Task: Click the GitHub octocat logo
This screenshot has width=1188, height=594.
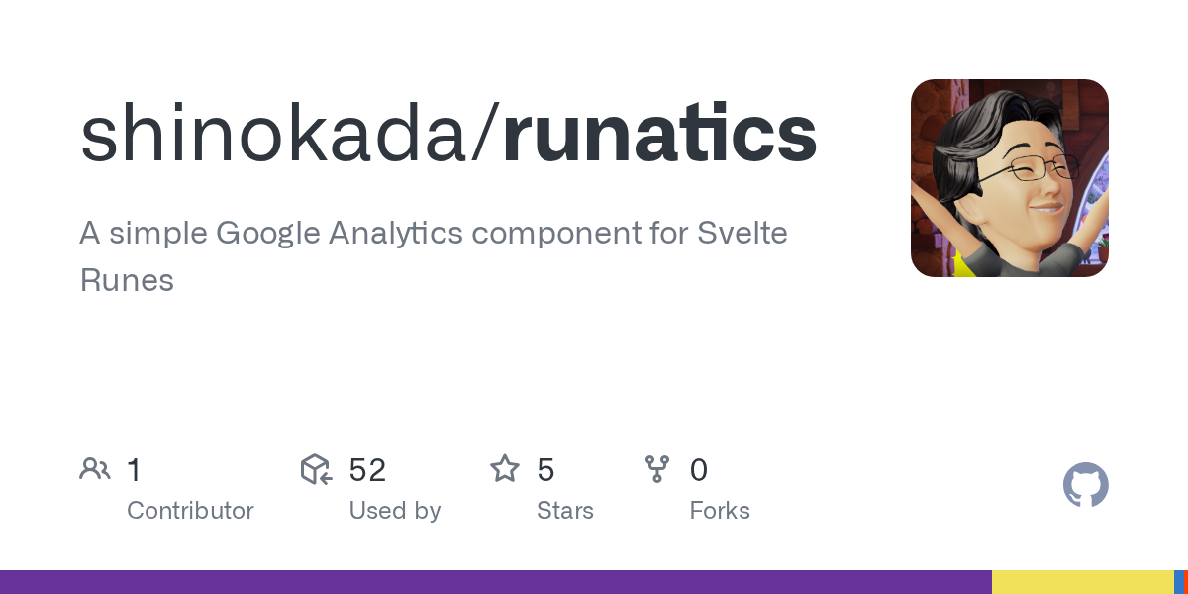Action: pos(1085,486)
